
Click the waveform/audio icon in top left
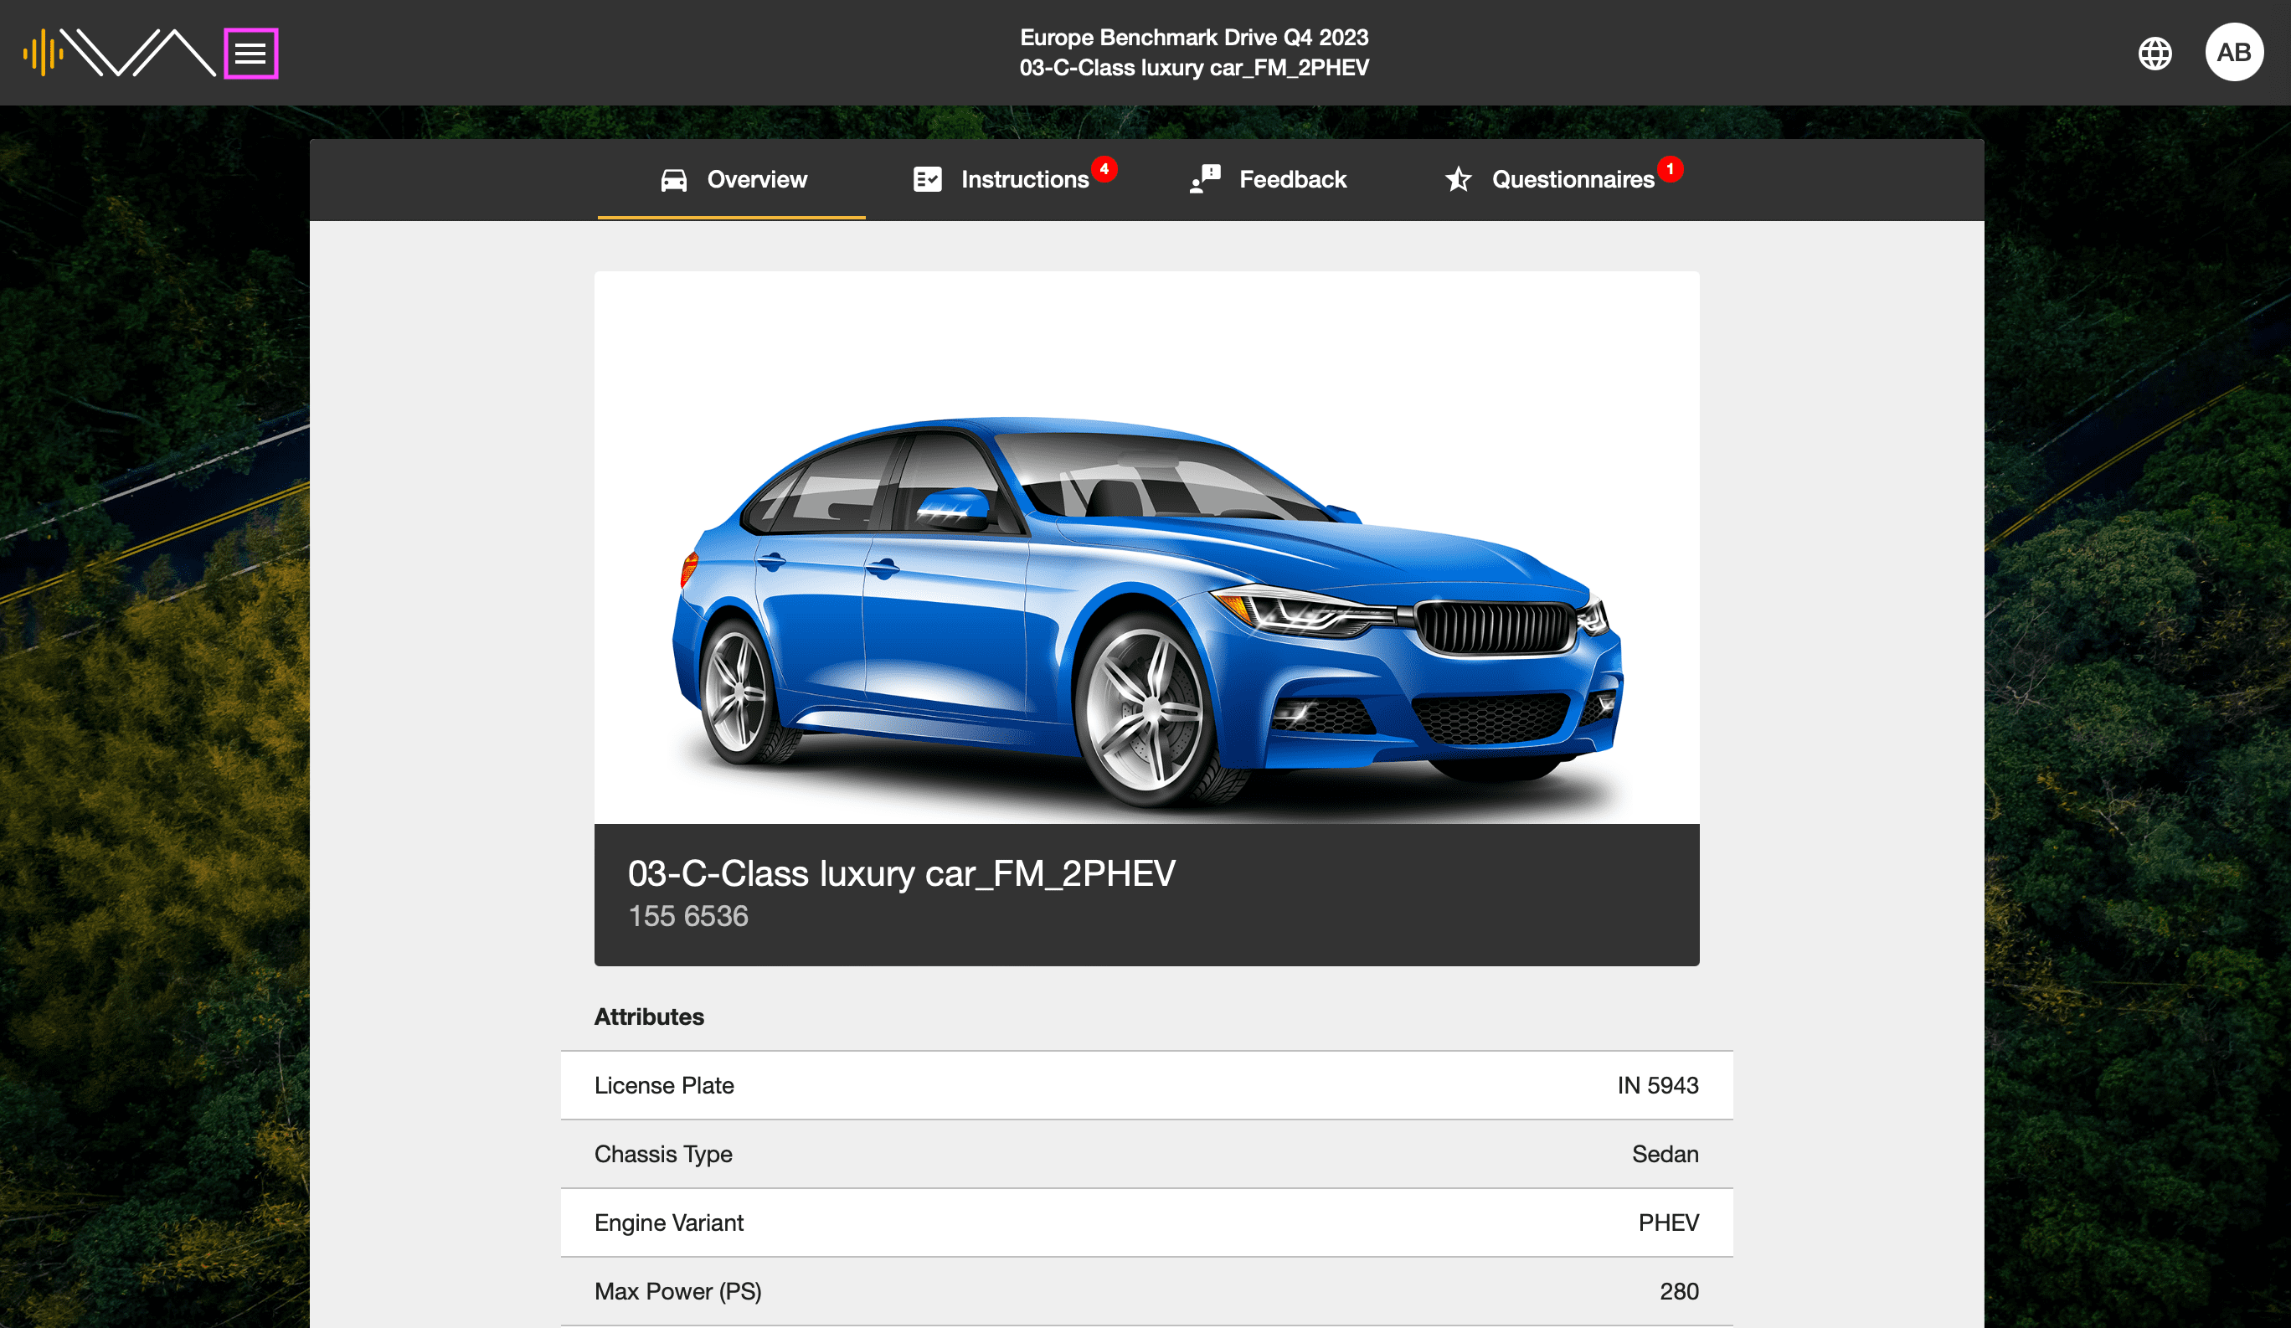[x=41, y=52]
